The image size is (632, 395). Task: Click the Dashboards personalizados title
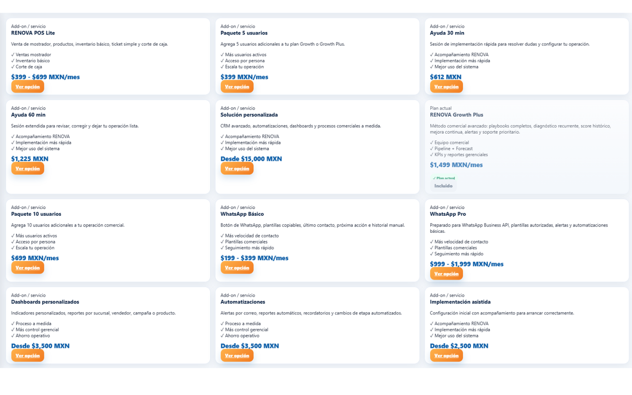click(45, 302)
